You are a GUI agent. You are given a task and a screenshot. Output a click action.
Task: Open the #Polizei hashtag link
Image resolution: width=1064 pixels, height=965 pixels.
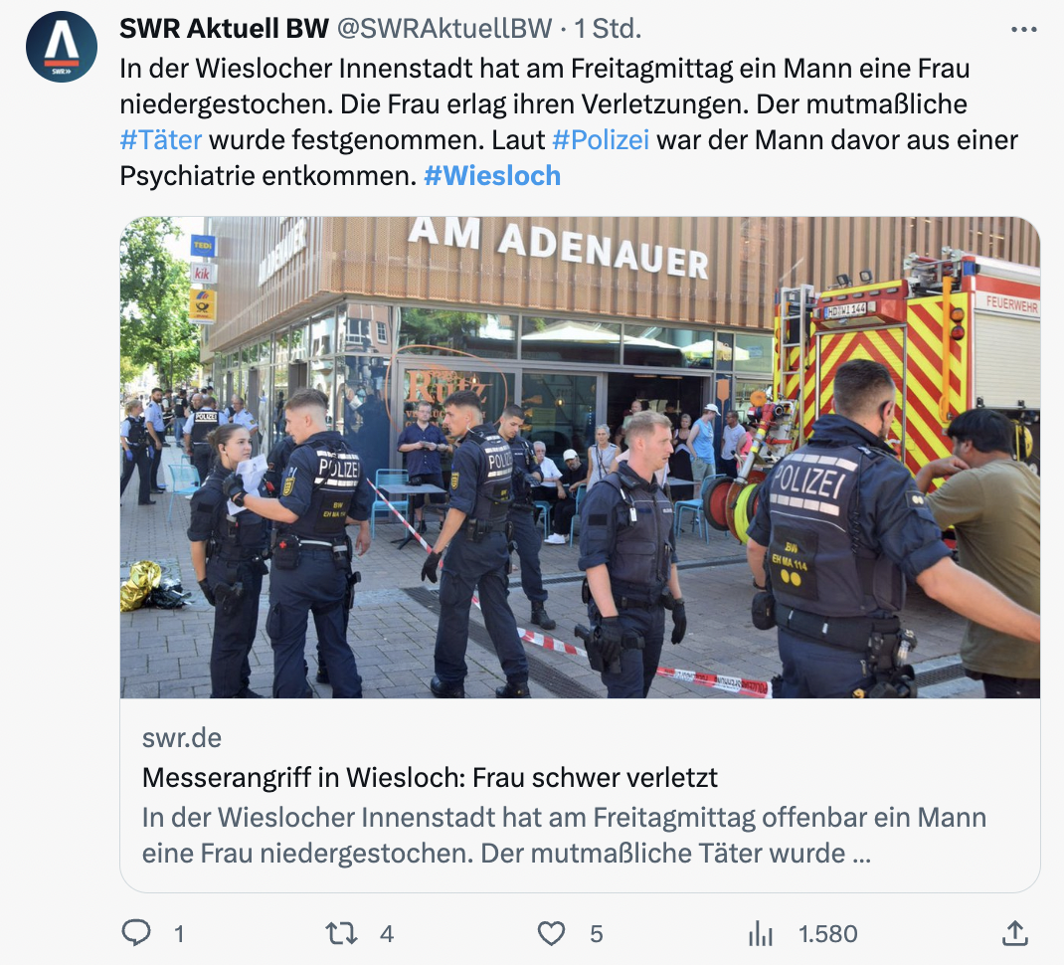pos(601,140)
